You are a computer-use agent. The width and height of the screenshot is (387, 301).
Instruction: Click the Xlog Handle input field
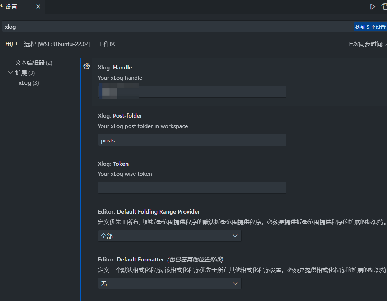[x=192, y=92]
